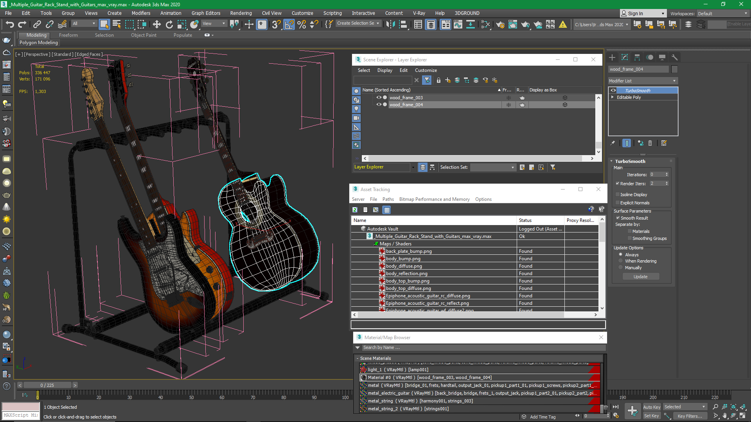Open the Modifier List dropdown
This screenshot has width=751, height=422.
pos(643,81)
